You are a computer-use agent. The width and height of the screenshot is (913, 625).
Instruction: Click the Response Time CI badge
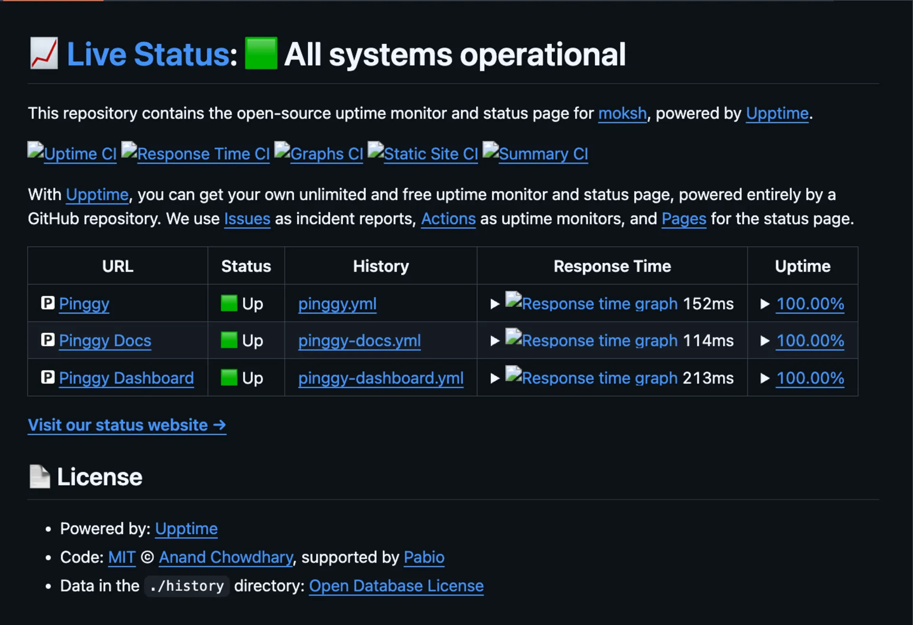tap(195, 153)
